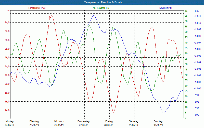
Task: Click pressure axis value '1.003'
Action: [x=198, y=69]
